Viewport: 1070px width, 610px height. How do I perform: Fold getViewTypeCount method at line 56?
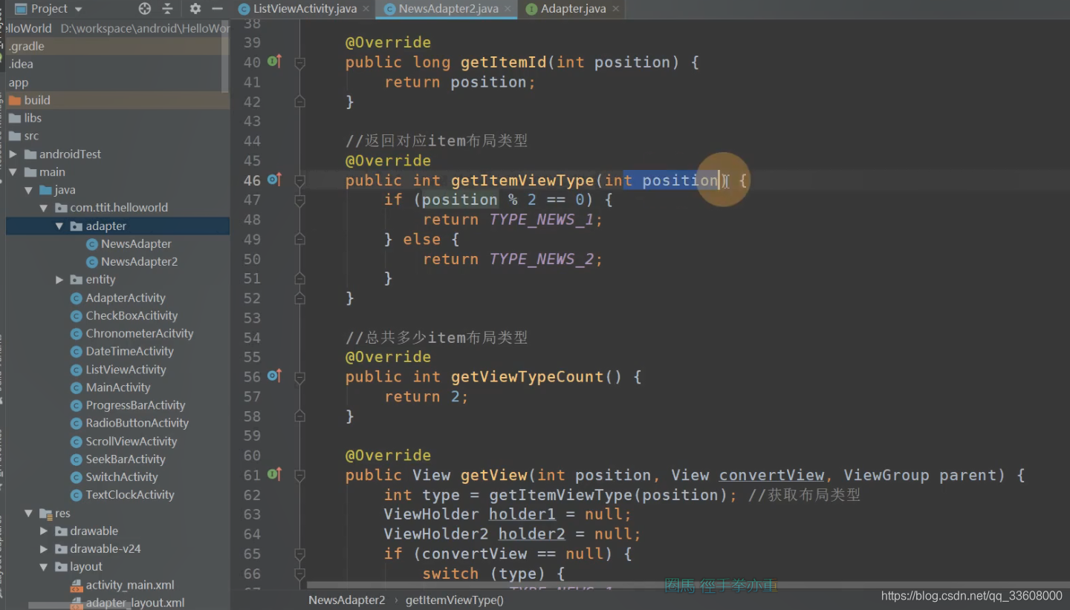pos(300,378)
